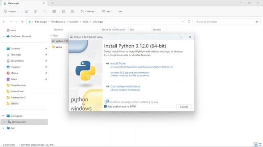Expand the Red tree node
The image size is (263, 147).
3,128
